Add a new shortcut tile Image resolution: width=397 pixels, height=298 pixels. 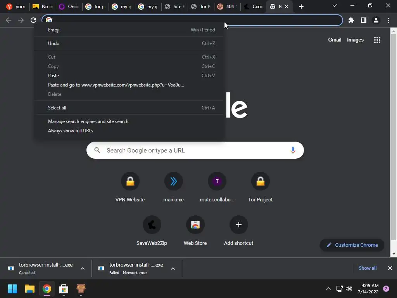pyautogui.click(x=238, y=231)
